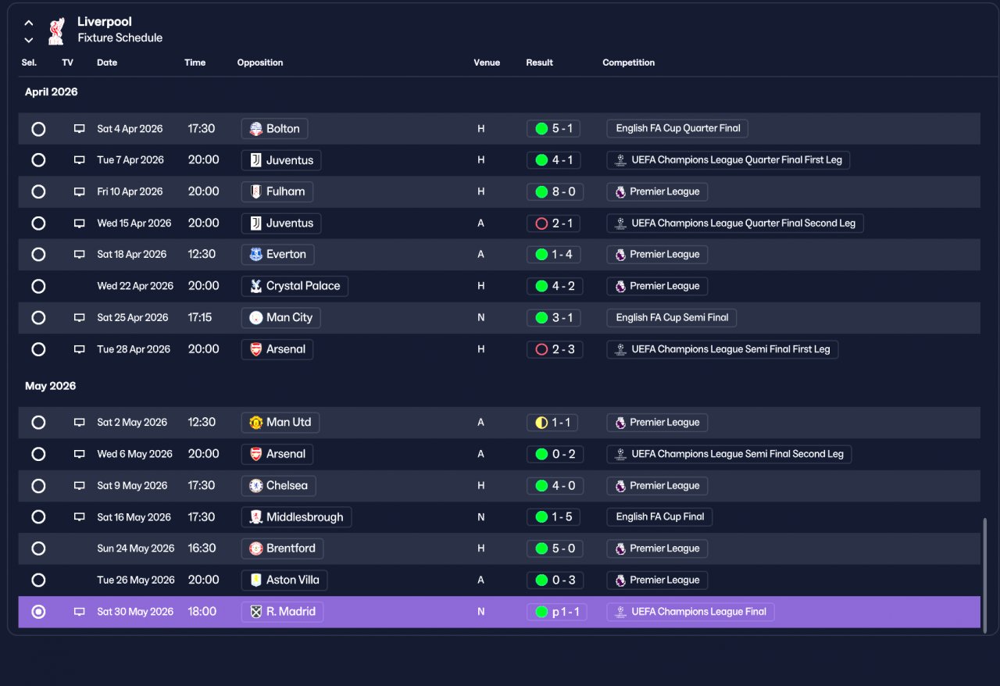Screen dimensions: 1000x686
Task: Select the radio button for R. Madrid fixture
Action: coord(38,612)
